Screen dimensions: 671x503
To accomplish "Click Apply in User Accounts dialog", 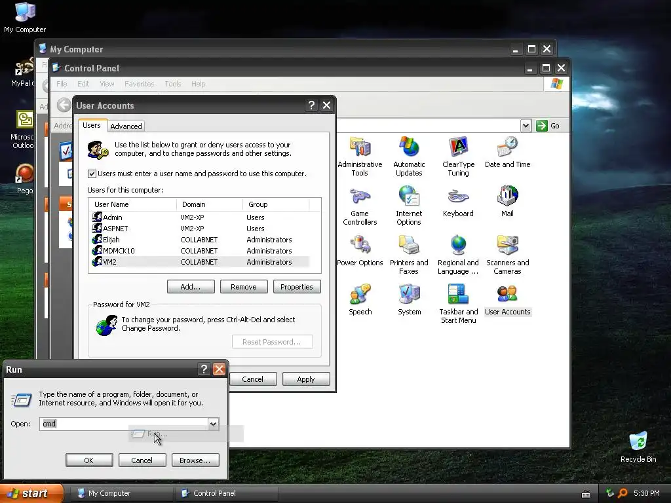I will point(305,379).
